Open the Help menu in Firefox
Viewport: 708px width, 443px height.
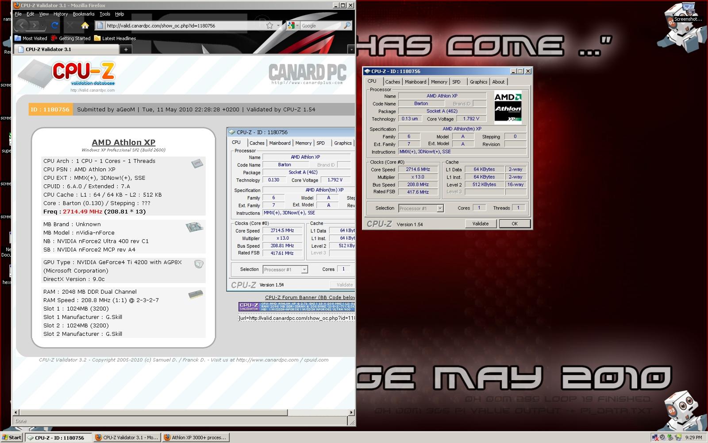119,14
